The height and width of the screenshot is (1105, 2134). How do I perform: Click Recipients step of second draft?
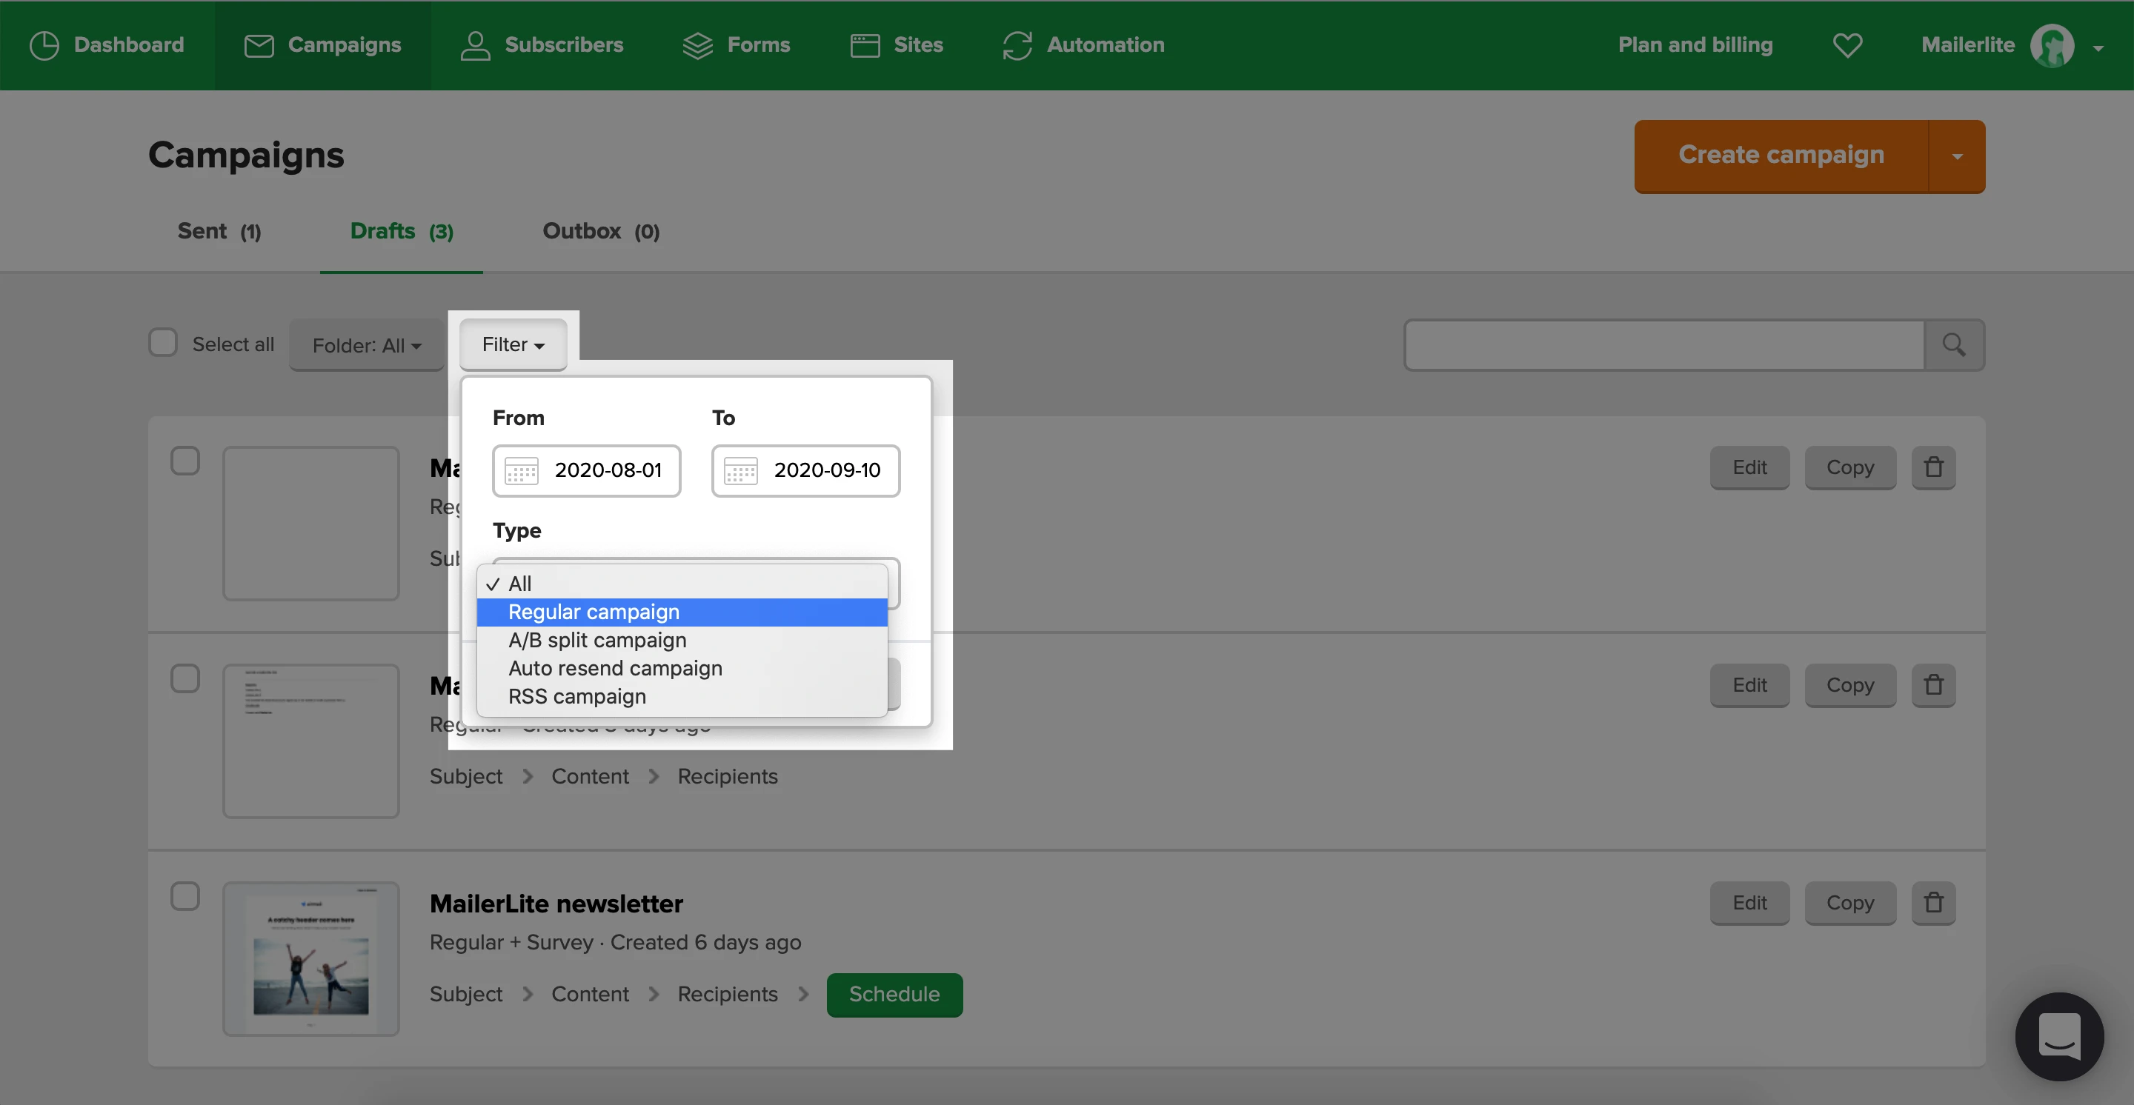(728, 776)
